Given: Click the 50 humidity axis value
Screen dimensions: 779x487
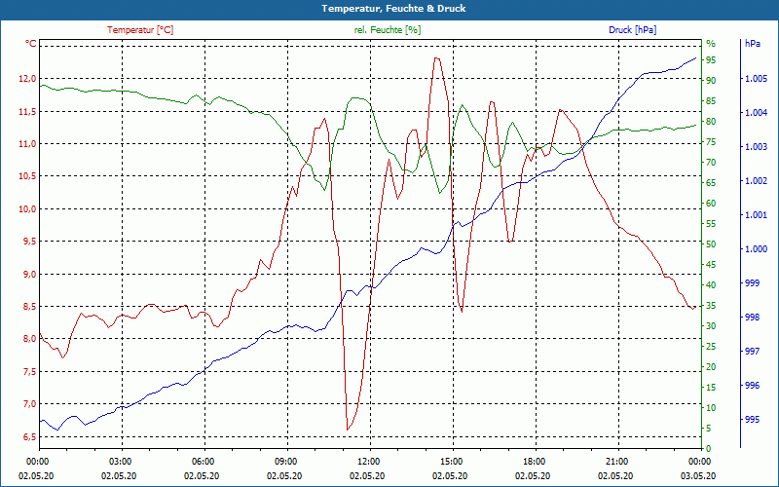Looking at the screenshot, I should pyautogui.click(x=711, y=244).
